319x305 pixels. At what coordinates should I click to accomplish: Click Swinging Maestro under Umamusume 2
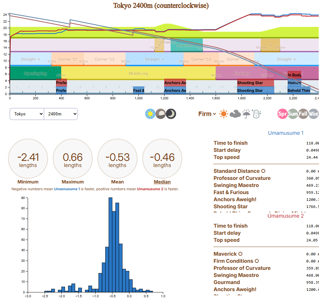coord(236,275)
